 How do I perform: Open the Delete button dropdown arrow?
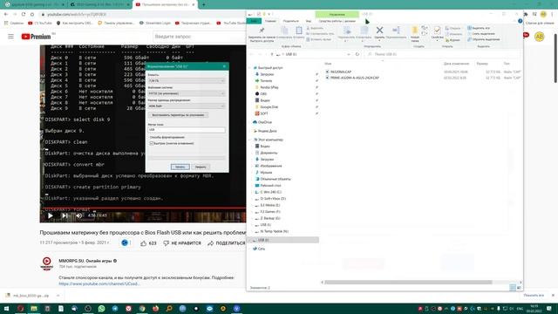click(379, 41)
